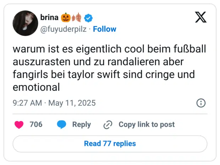
Task: Click the chain link copy icon
Action: click(x=108, y=125)
